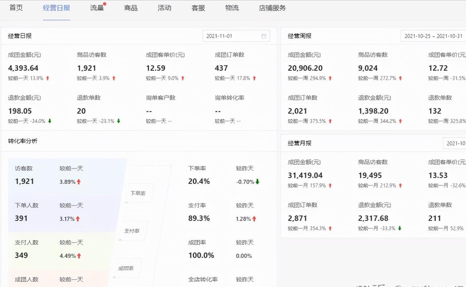The image size is (466, 287).
Task: Open the 商品 tab
Action: pyautogui.click(x=131, y=8)
